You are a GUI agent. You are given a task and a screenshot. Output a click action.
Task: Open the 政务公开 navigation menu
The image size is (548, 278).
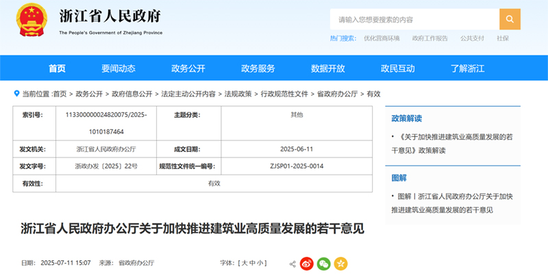tap(188, 68)
